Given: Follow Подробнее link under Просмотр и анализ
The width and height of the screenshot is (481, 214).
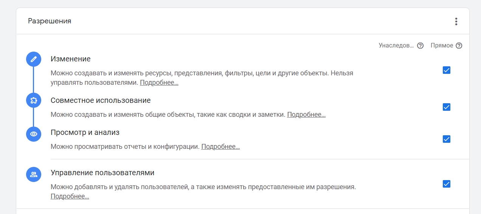Looking at the screenshot, I should (220, 147).
